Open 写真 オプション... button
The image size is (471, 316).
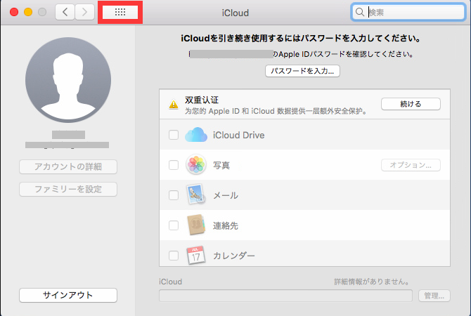[x=411, y=165]
